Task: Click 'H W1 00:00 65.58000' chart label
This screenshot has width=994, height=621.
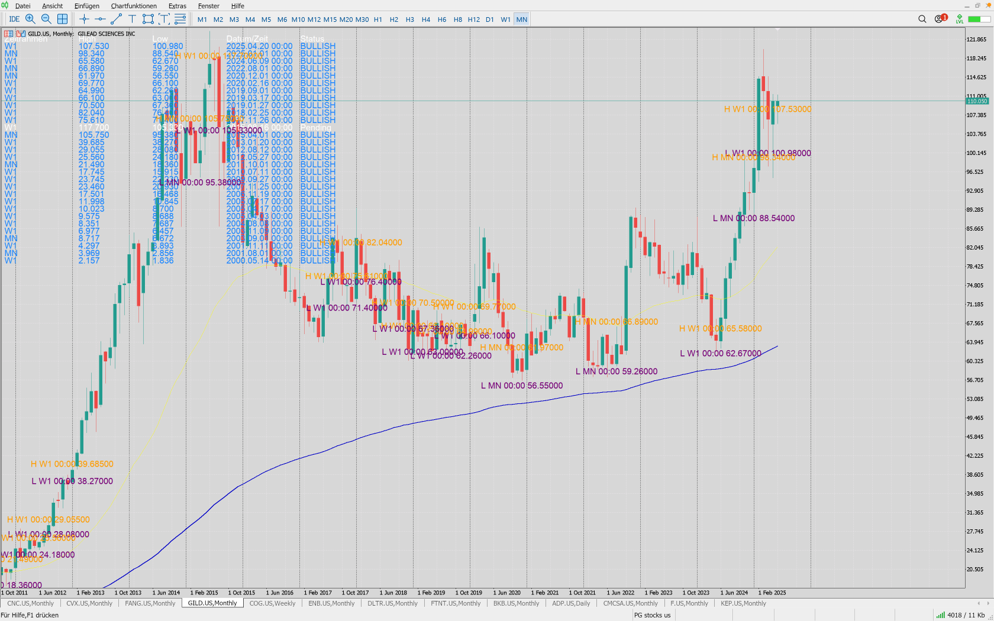Action: coord(721,329)
